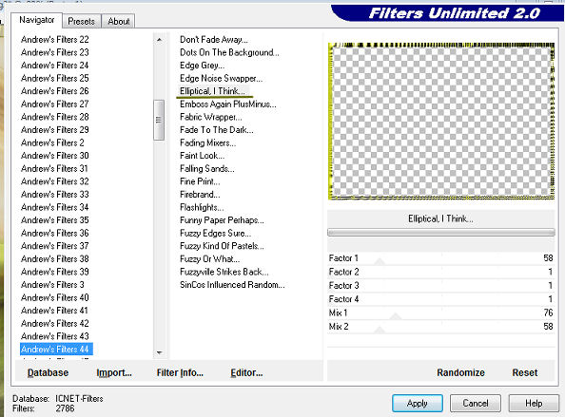Viewport: 565px width, 417px height.
Task: Click the filter preview thumbnail
Action: (x=441, y=121)
